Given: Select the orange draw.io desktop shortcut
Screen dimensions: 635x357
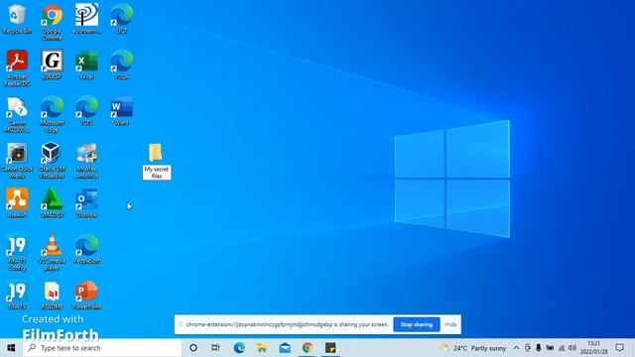Looking at the screenshot, I should point(17,203).
